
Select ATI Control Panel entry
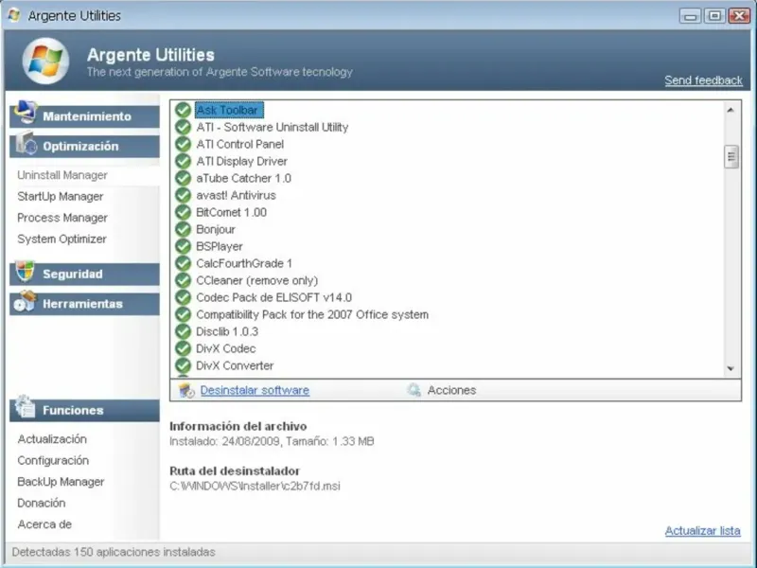240,144
